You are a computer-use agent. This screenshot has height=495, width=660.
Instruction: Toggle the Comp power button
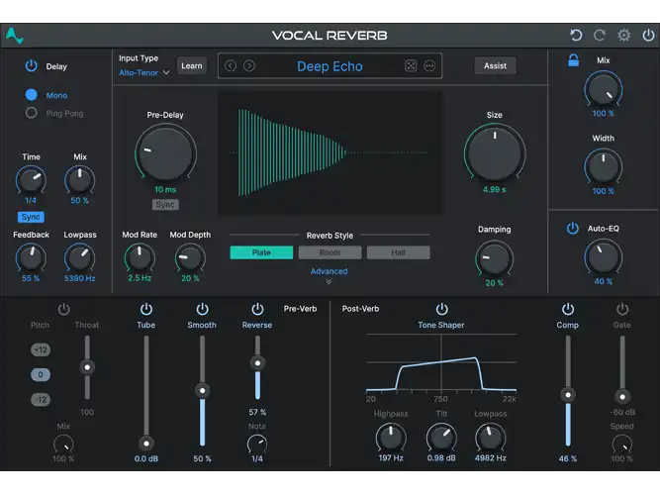coord(568,309)
